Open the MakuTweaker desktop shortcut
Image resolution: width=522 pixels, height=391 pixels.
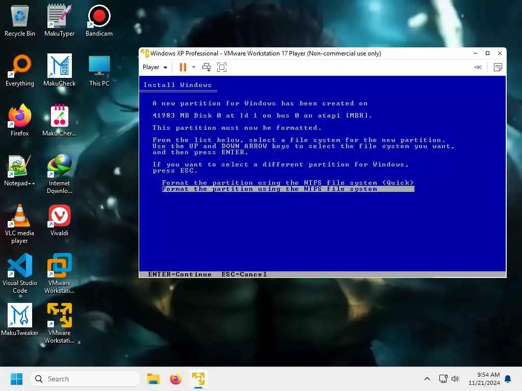[20, 319]
